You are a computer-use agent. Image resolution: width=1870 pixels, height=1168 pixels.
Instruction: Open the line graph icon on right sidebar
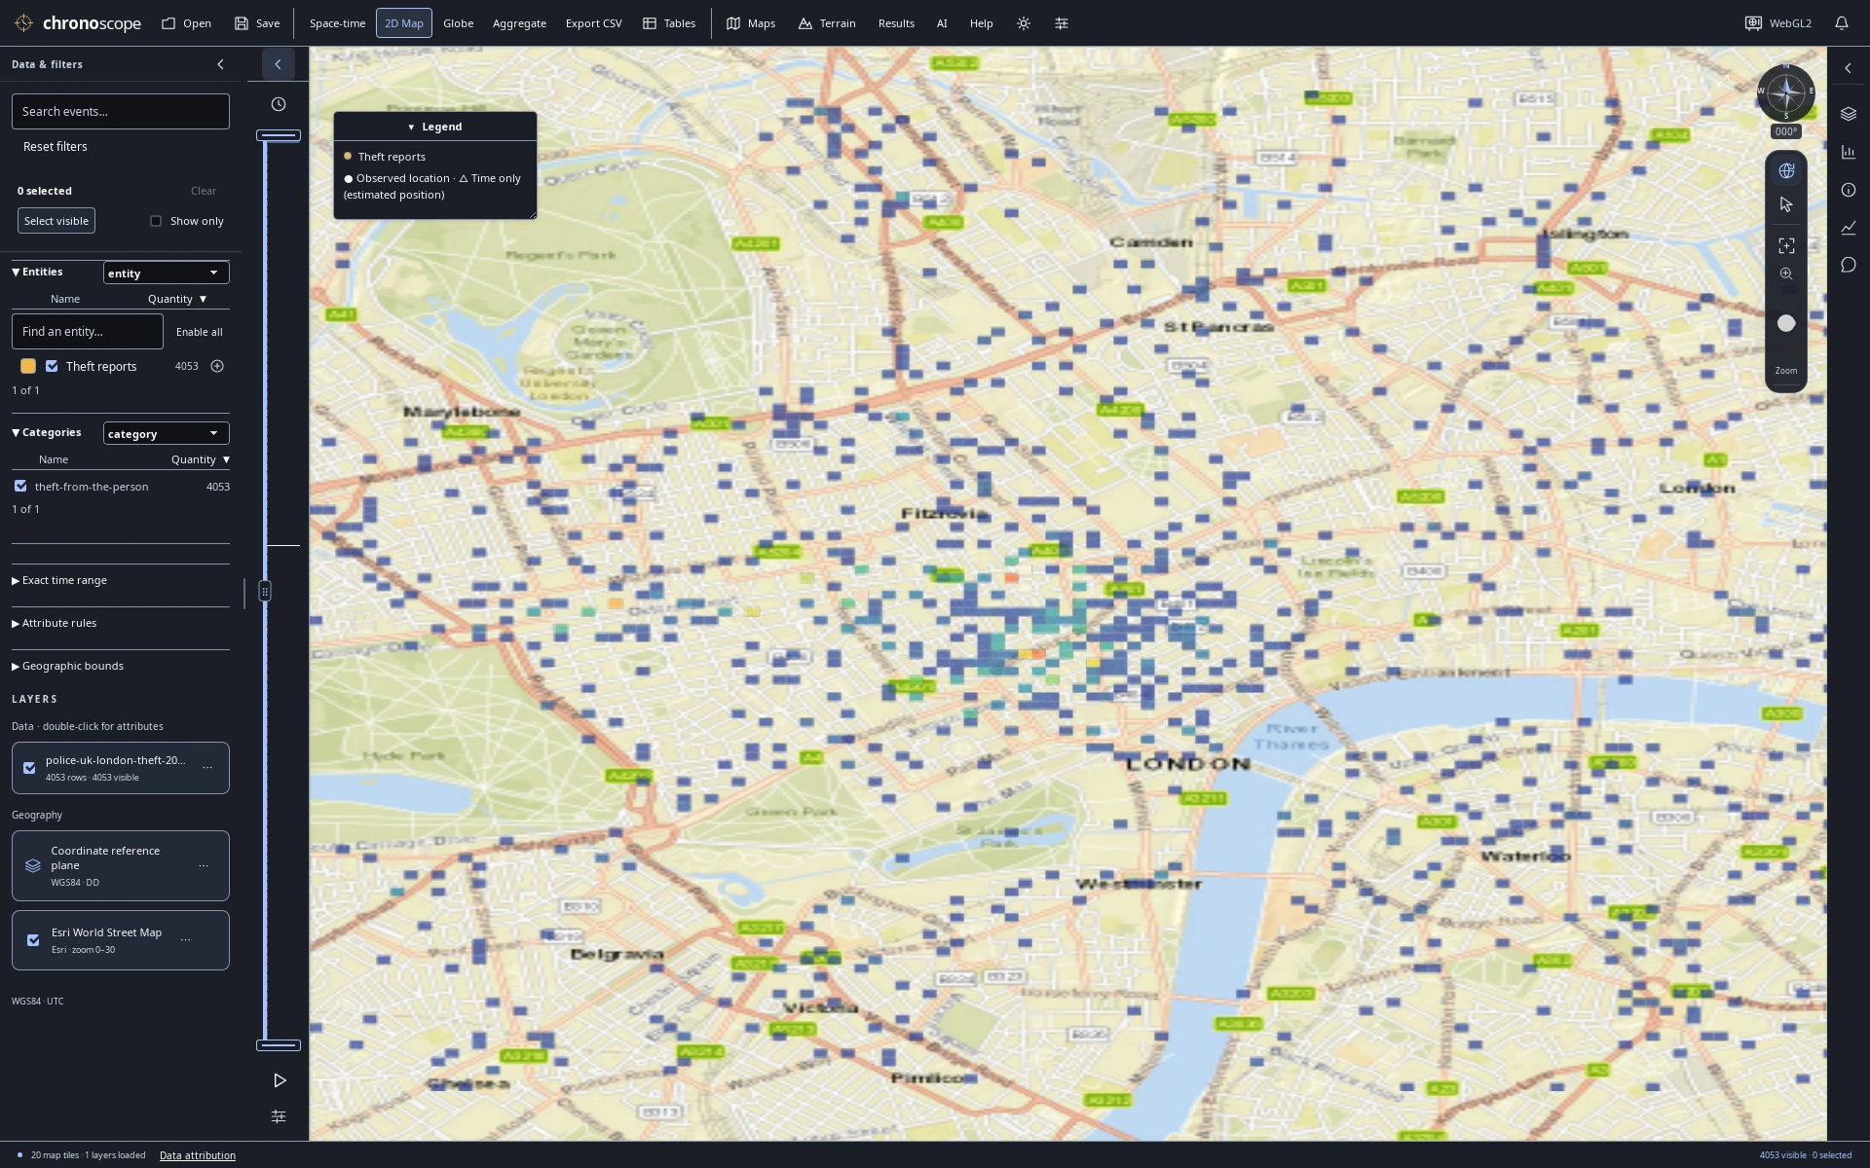1849,228
